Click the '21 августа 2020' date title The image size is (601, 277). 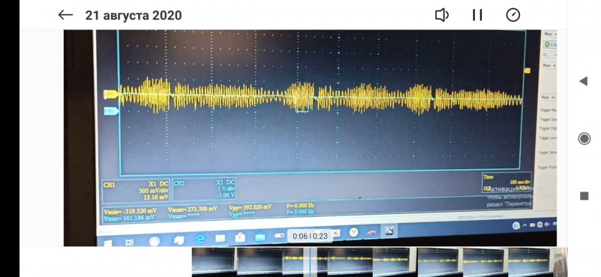pos(133,16)
